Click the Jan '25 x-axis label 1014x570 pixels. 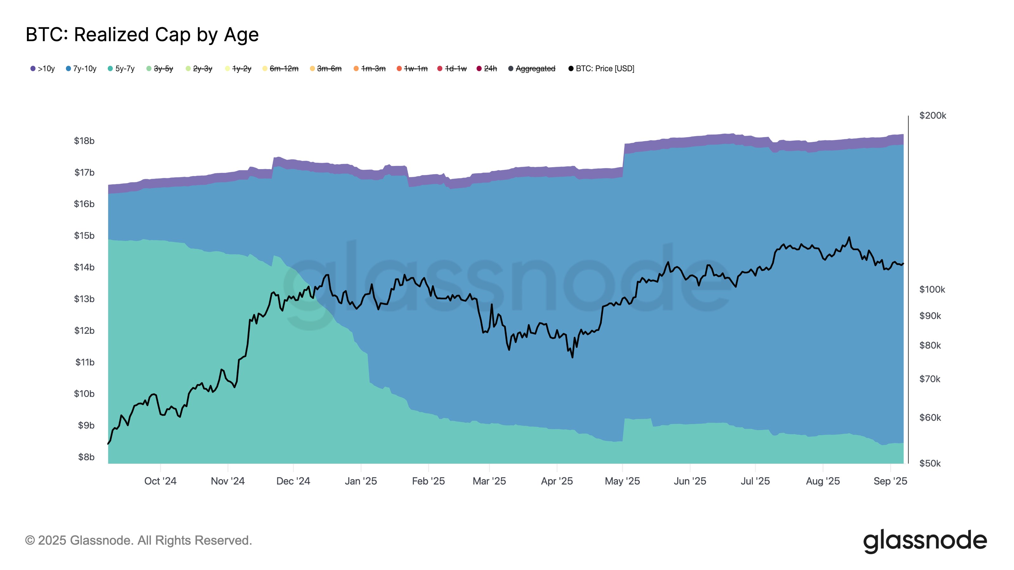coord(361,481)
